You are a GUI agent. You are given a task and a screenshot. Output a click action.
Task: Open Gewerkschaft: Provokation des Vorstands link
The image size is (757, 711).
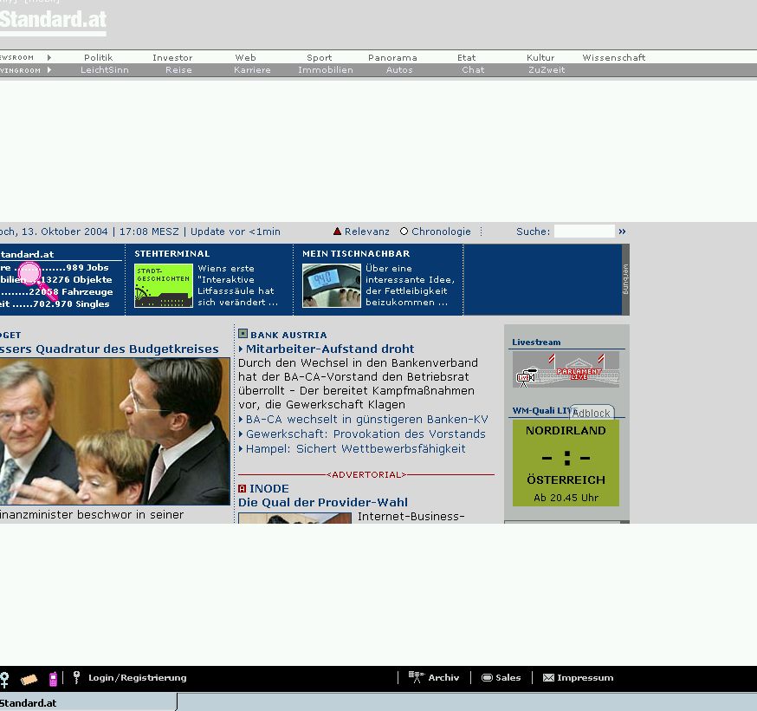pyautogui.click(x=366, y=434)
